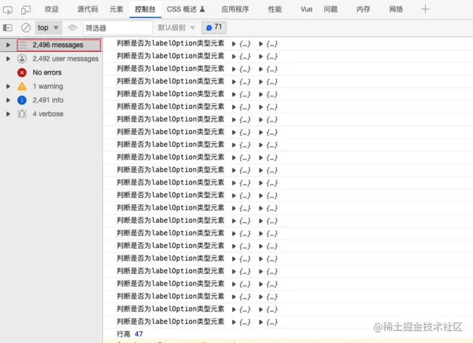The image size is (473, 343).
Task: Toggle live expression eye icon
Action: 72,28
